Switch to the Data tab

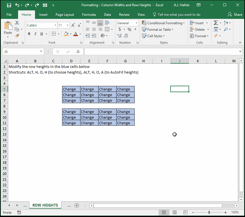[x=108, y=15]
